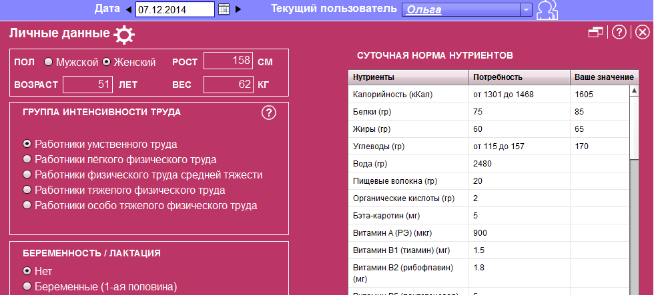The height and width of the screenshot is (295, 658).
Task: Click the restore window panel icon
Action: pos(595,33)
